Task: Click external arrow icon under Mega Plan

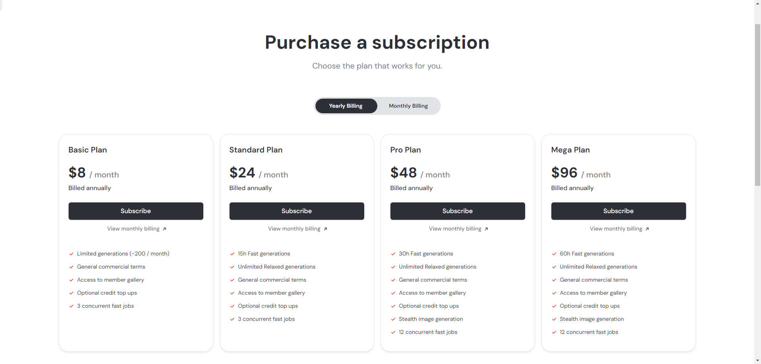Action: click(647, 229)
